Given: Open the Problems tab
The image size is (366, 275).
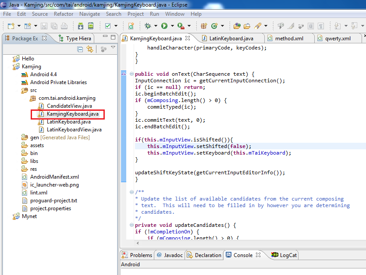Looking at the screenshot, I should tap(137, 255).
